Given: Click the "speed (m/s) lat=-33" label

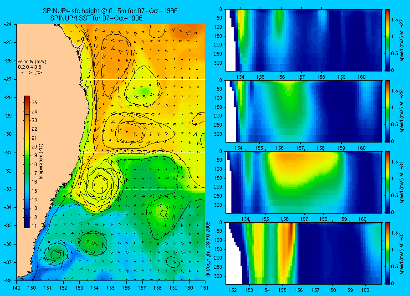Looking at the screenshot, I should (x=402, y=253).
